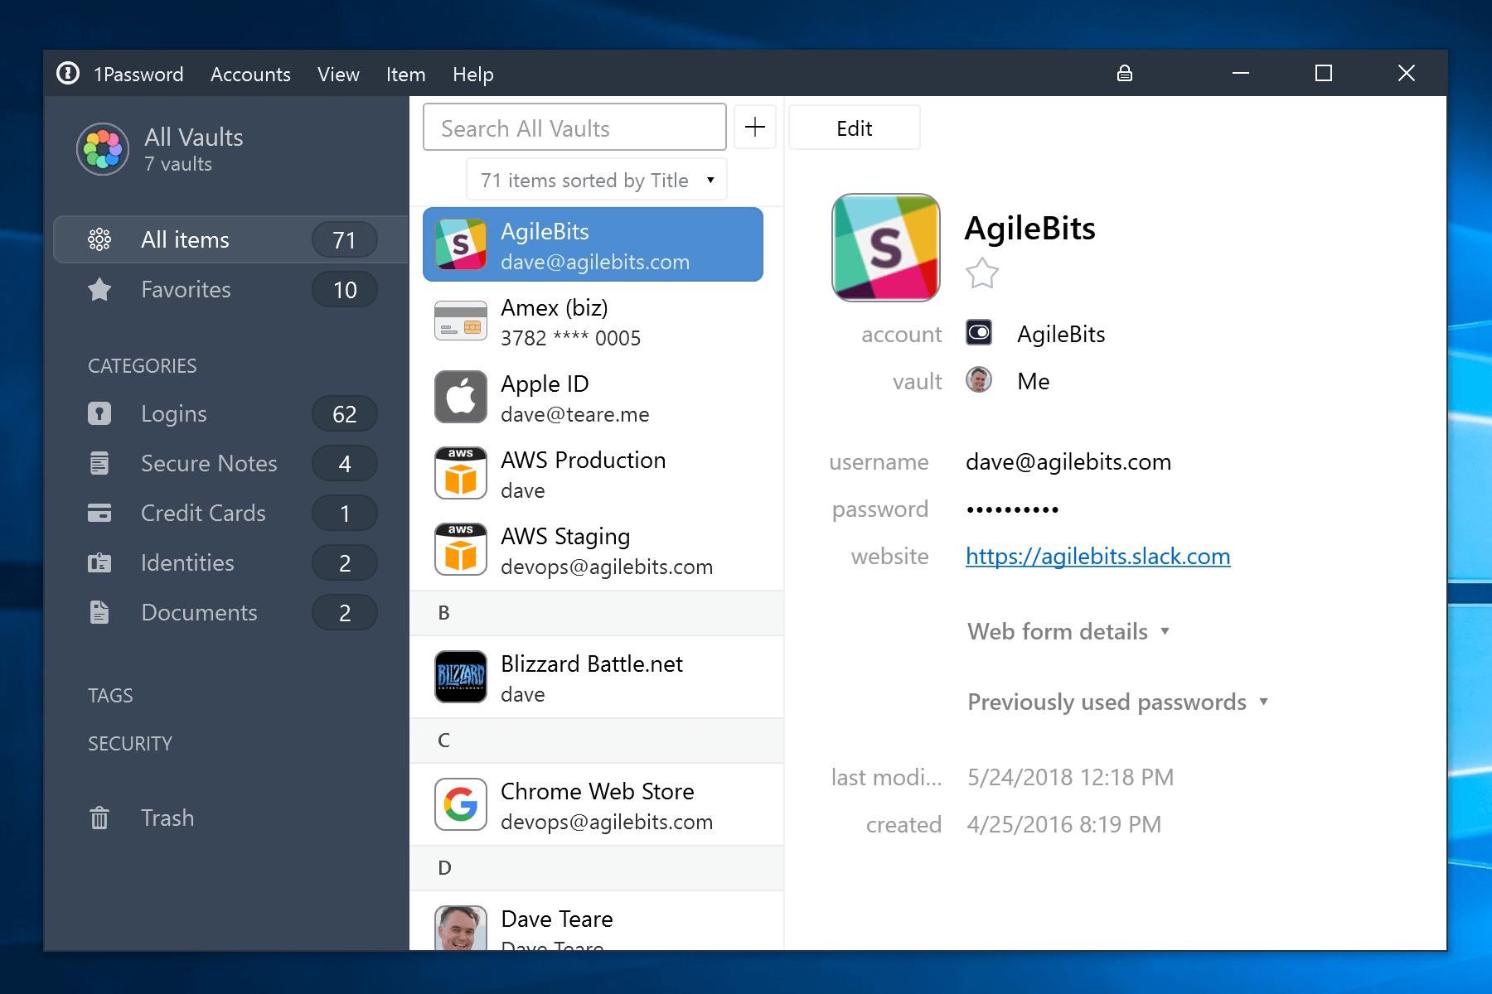Reveal the concealed password dots

coord(1012,509)
